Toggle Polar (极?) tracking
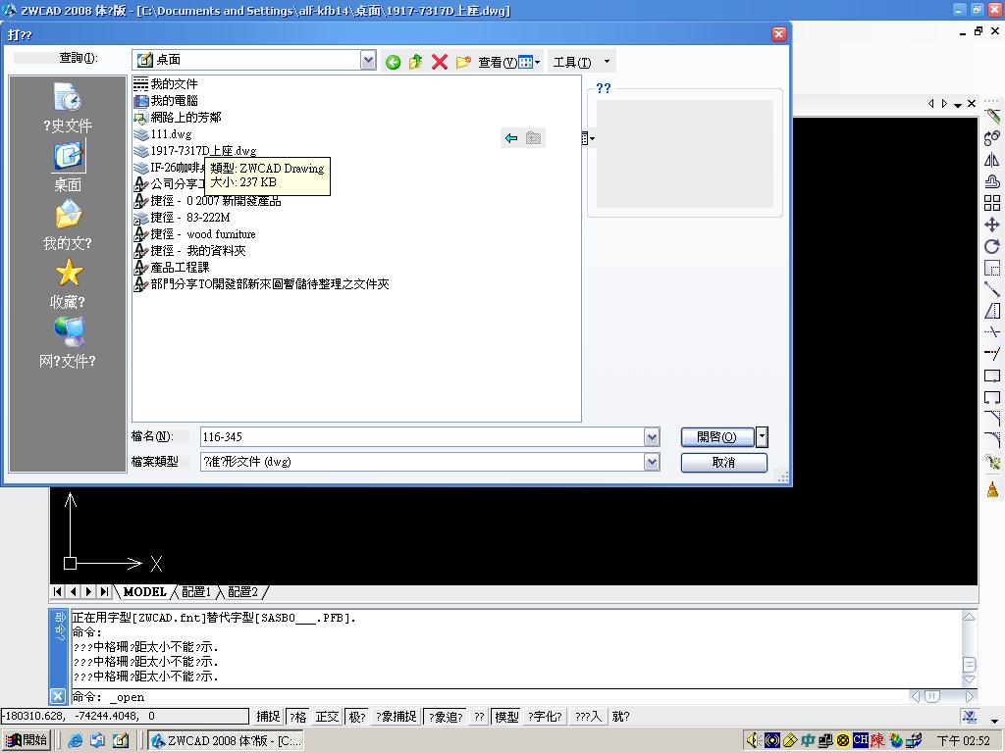Screen dimensions: 1005x753 click(x=357, y=717)
